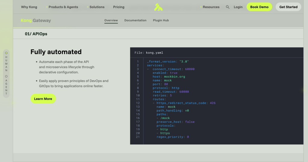Click the Kong logo in the header
This screenshot has width=308, height=162.
158,7
